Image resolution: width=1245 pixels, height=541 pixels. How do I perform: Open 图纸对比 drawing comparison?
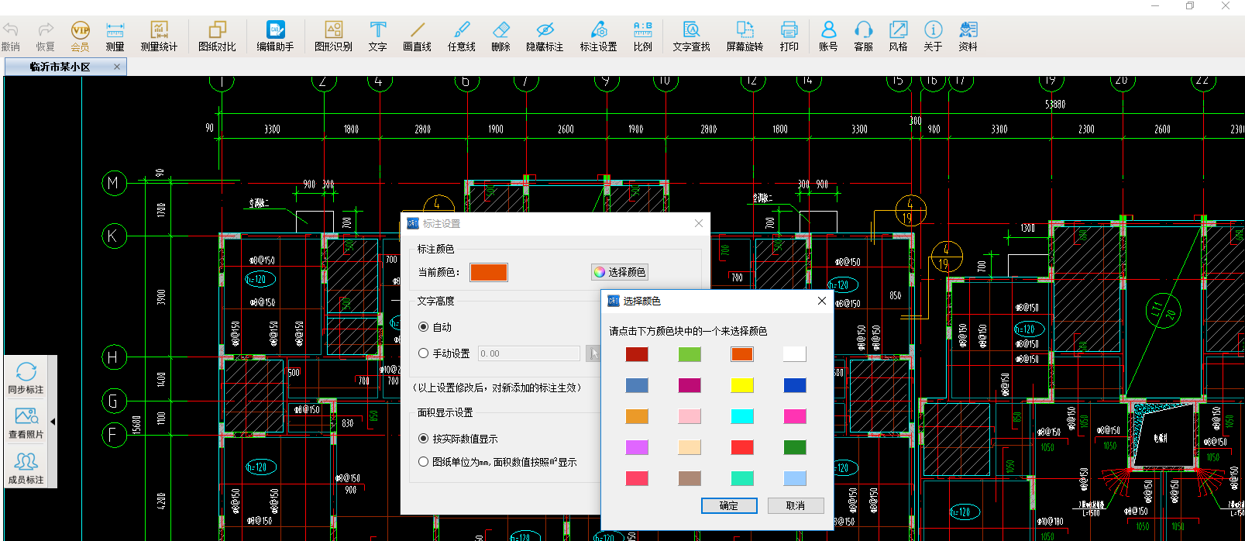(217, 36)
